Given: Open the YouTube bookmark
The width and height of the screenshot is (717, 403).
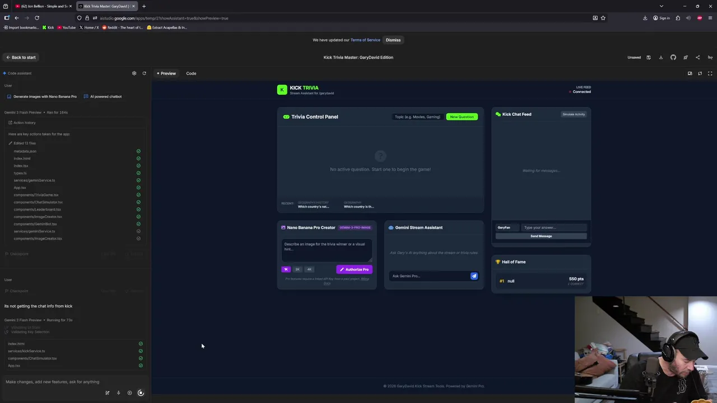Looking at the screenshot, I should tap(66, 27).
